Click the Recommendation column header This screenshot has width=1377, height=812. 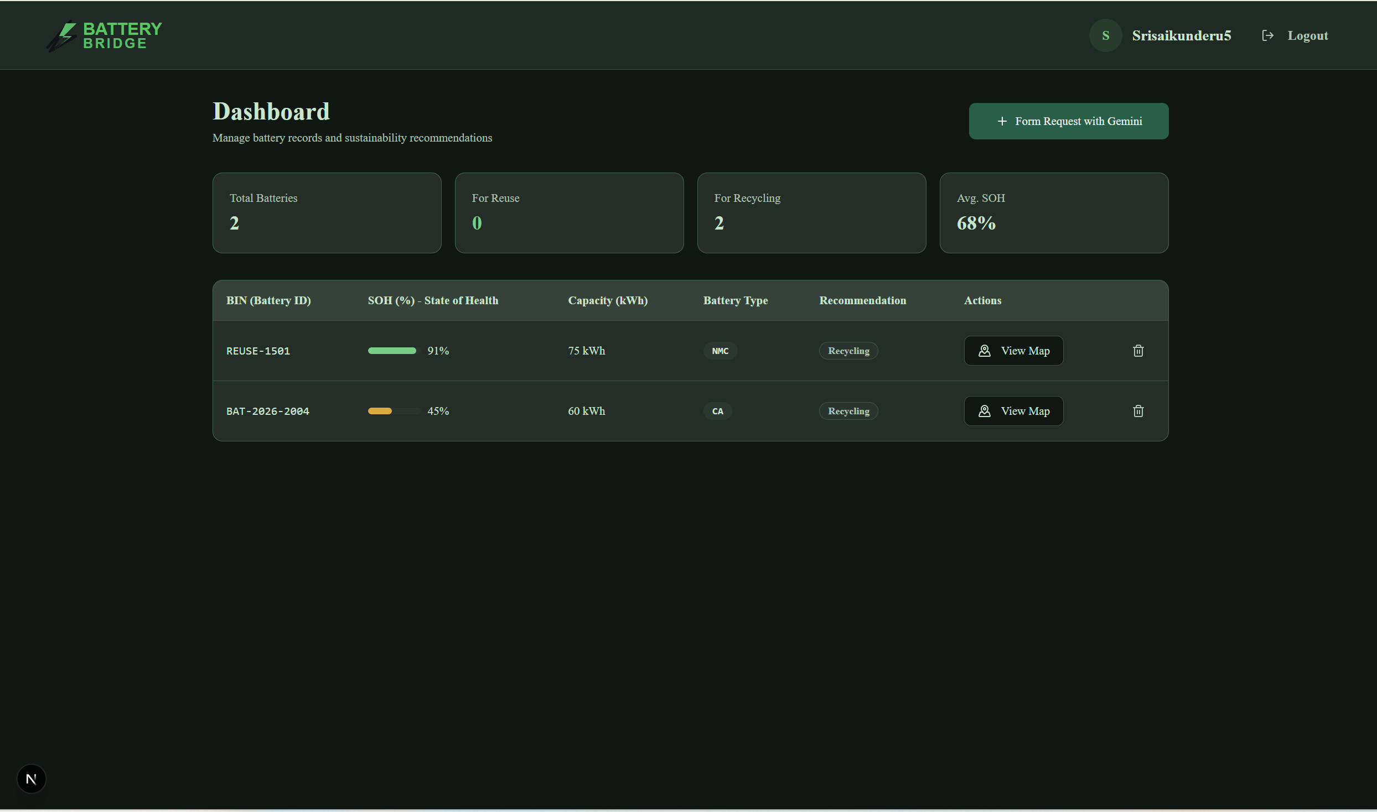(862, 300)
